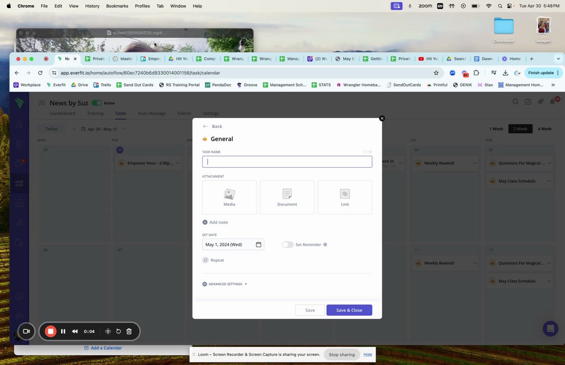Click Finish update in Chrome

[x=543, y=73]
